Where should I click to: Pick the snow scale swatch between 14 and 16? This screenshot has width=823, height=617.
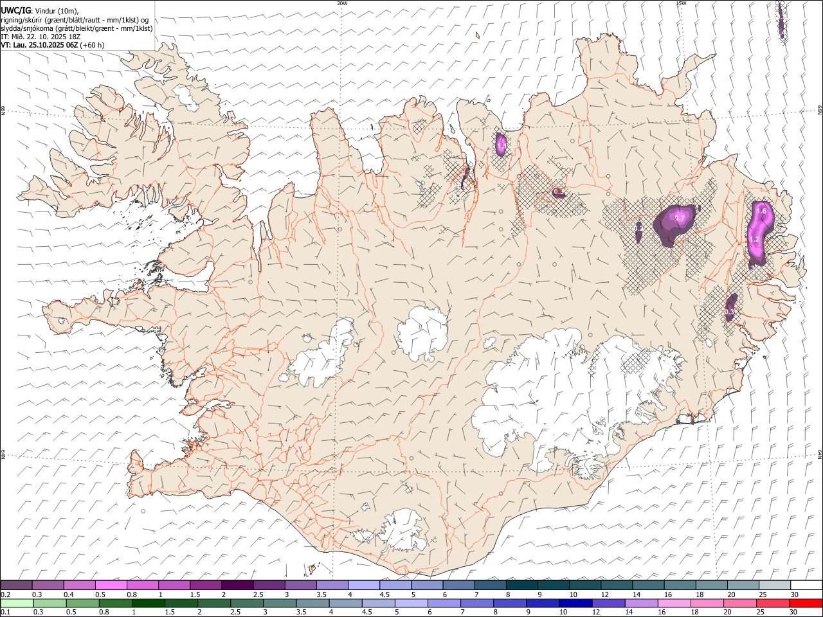point(648,585)
